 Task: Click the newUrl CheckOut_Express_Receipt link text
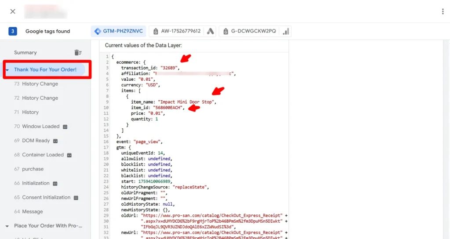(211, 232)
